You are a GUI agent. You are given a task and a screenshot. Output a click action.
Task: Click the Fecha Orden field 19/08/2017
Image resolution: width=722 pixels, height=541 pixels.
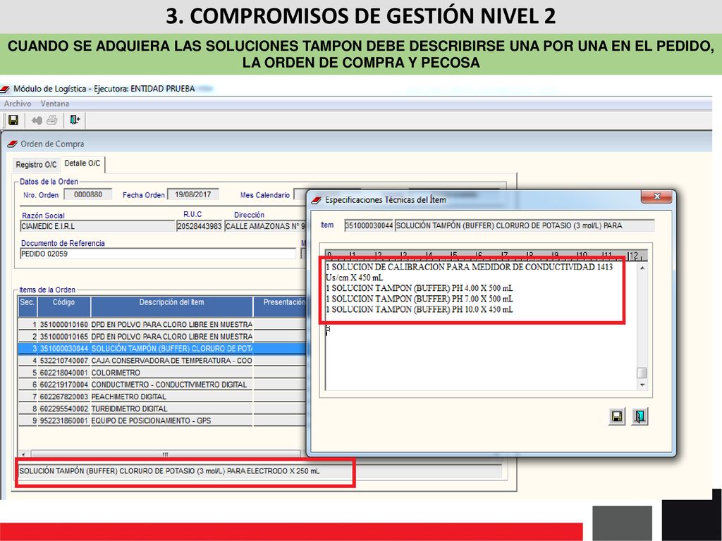193,194
